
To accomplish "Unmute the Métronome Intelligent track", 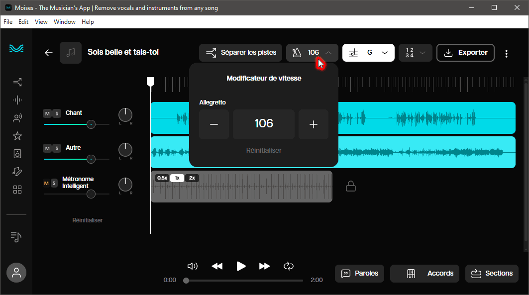I will 46,184.
